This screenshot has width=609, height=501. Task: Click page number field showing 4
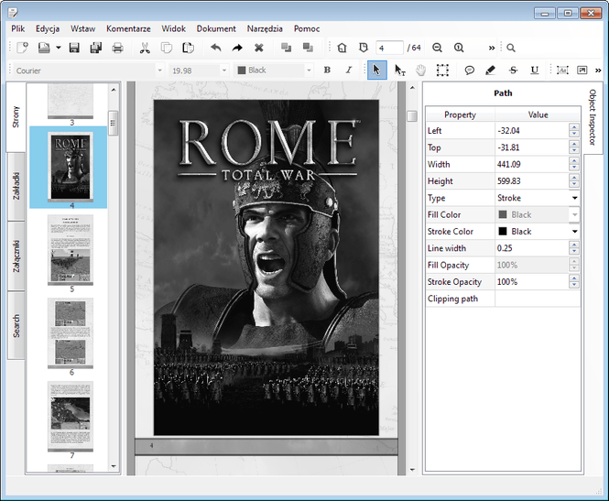coord(389,48)
